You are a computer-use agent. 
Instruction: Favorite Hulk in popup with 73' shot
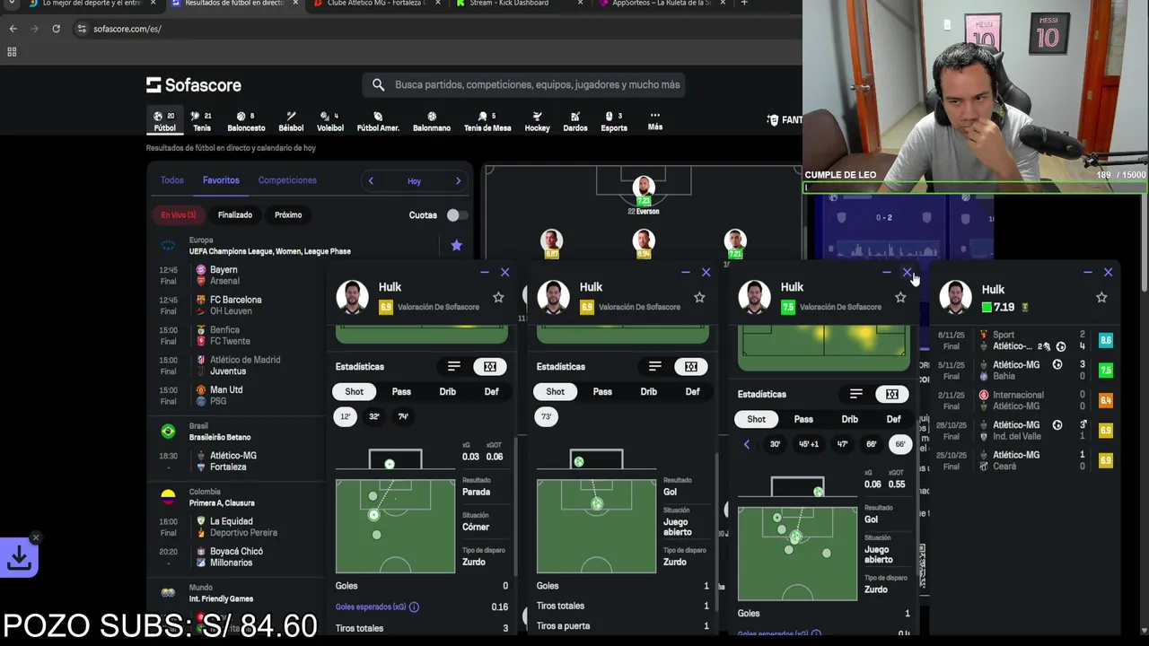click(699, 297)
